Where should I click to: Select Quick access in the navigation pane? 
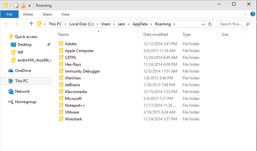coord(26,37)
